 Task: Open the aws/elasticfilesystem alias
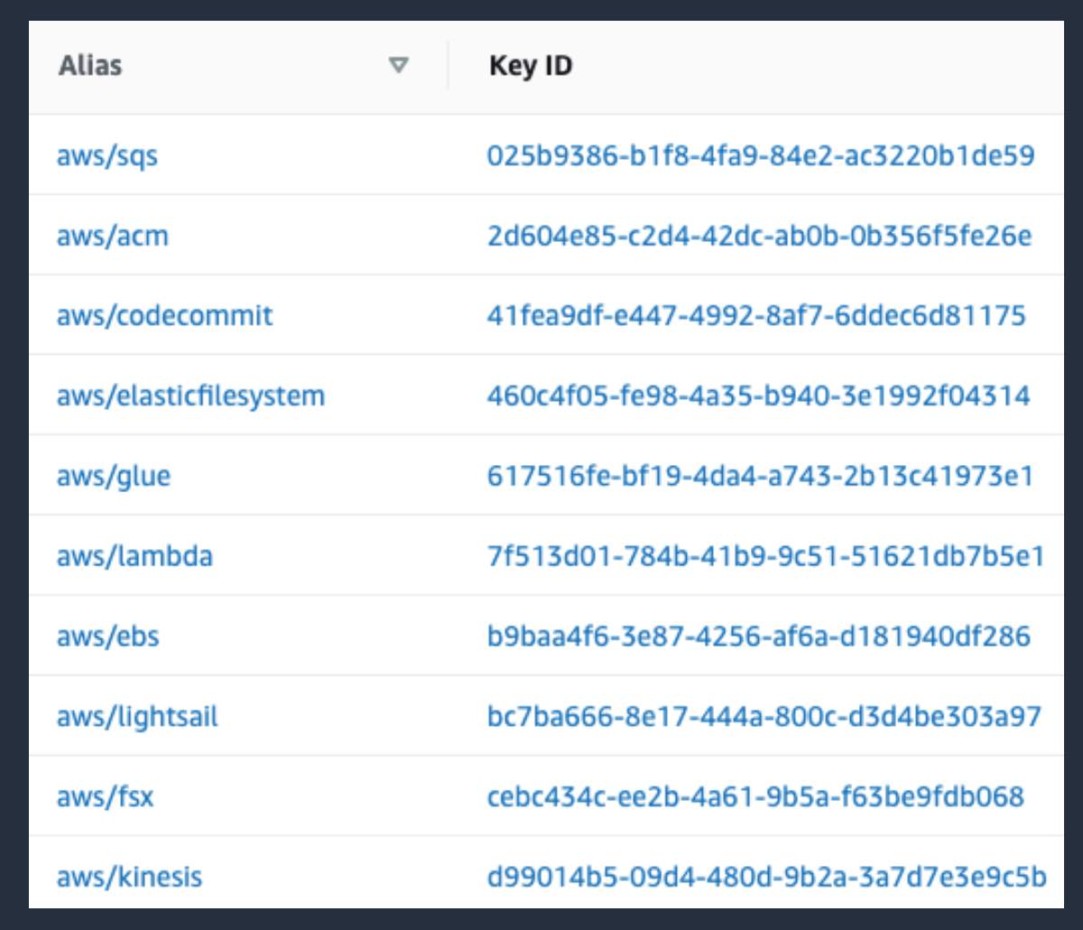pos(190,395)
